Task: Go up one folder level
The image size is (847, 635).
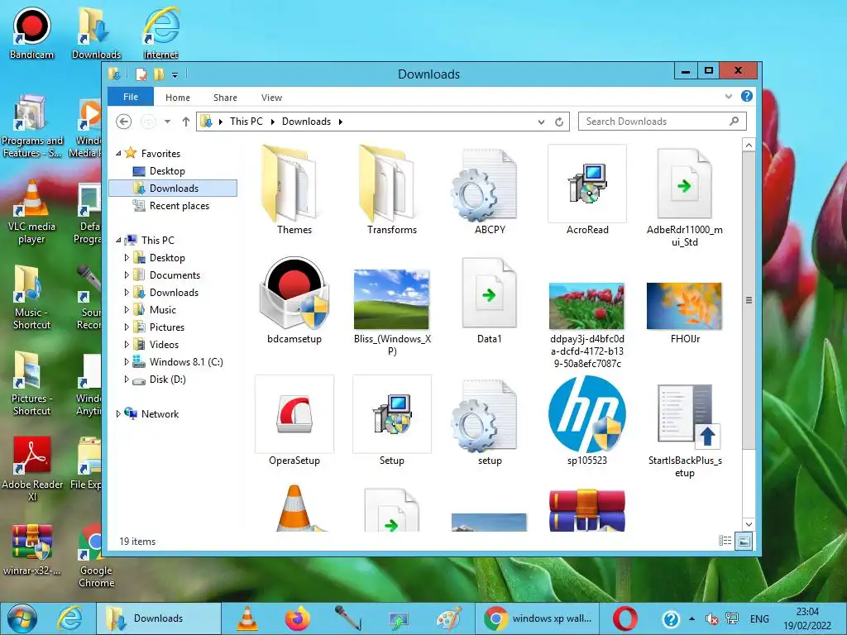Action: [x=186, y=122]
